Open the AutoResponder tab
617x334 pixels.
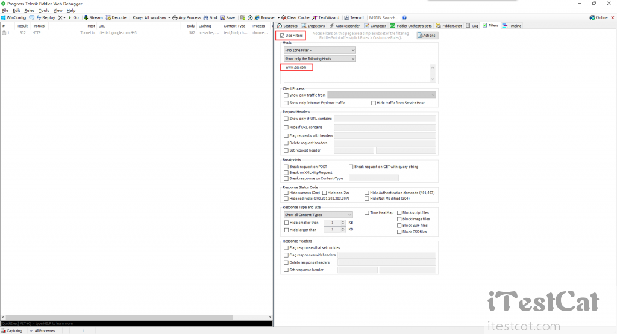pos(344,26)
